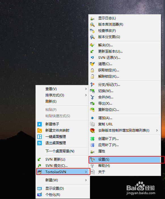Image resolution: width=165 pixels, height=199 pixels.
Task: Expand the 新建(W) submenu arrow
Action: pos(86,180)
